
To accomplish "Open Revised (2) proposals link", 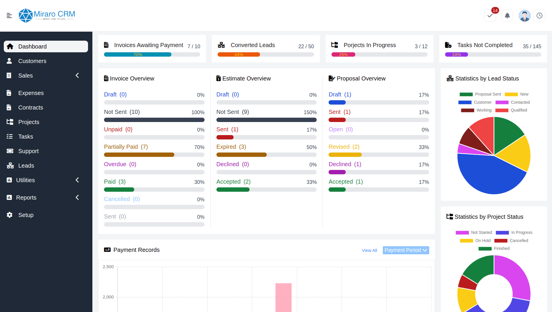I will point(344,147).
